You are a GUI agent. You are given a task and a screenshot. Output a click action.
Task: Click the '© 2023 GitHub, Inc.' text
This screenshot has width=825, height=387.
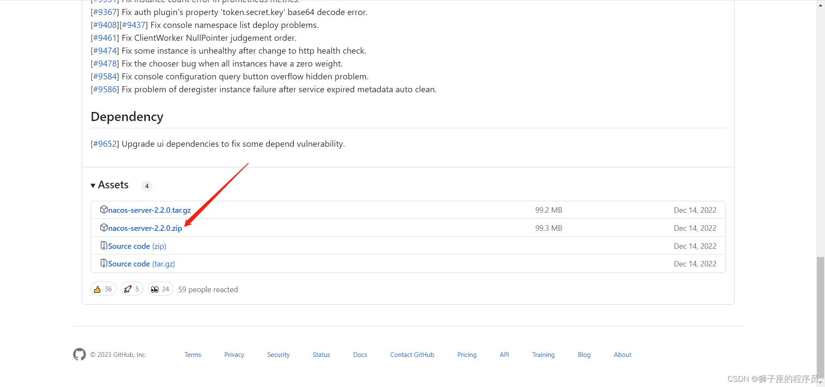tap(118, 355)
